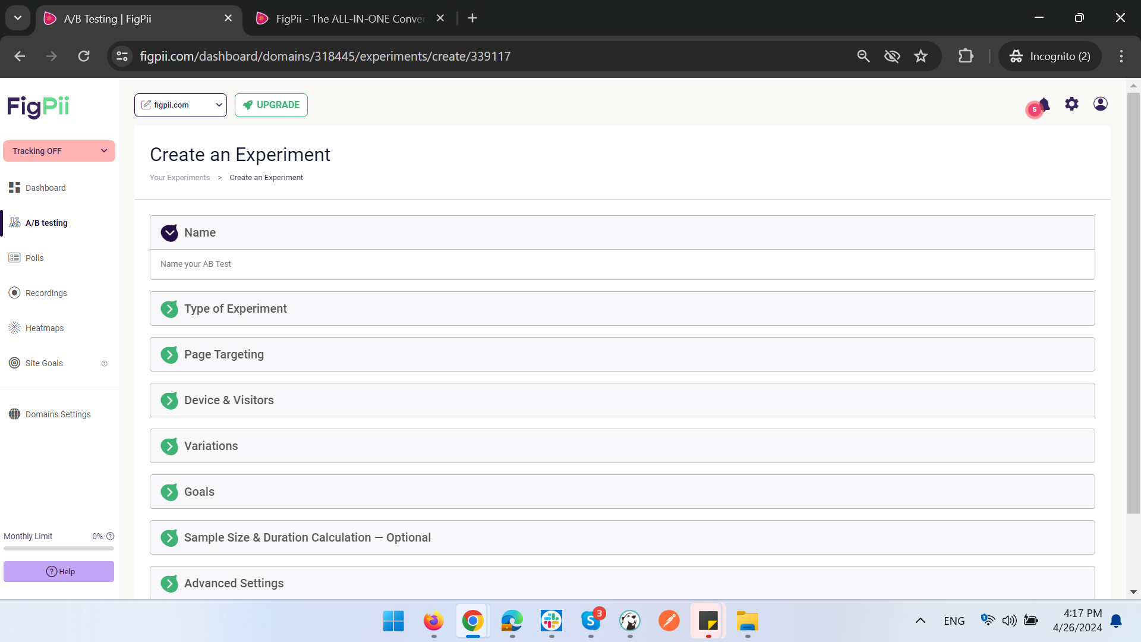Open the Tracking OFF dropdown

pos(59,151)
